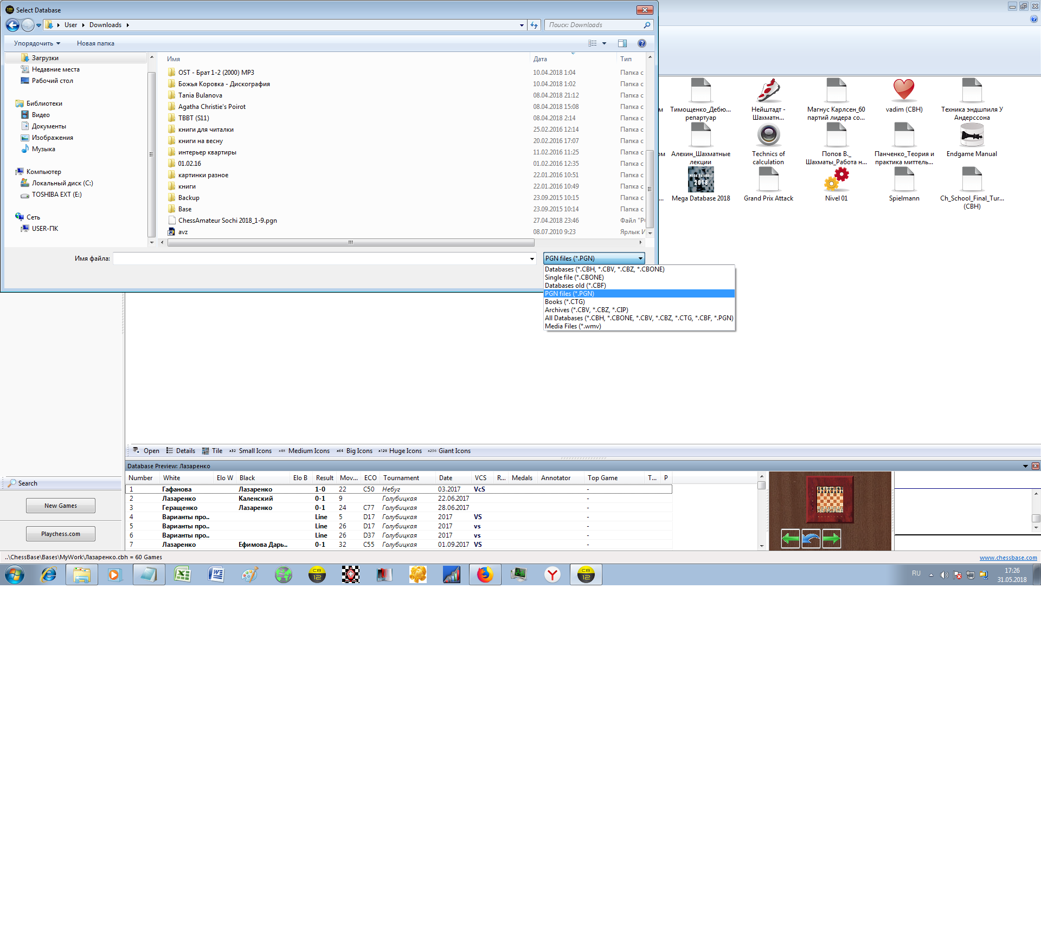
Task: Switch to Tile view in toolbar
Action: (212, 451)
